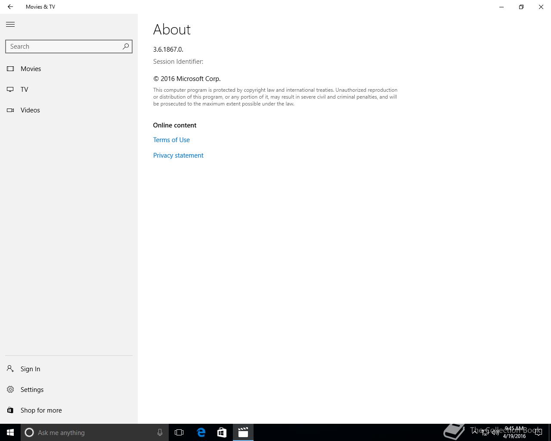Click the Movies film icon
Viewport: 551px width, 441px height.
(x=10, y=69)
